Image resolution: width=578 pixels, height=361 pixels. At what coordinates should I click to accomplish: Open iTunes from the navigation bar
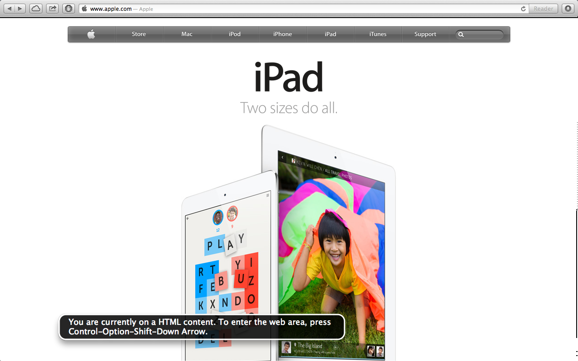coord(378,34)
